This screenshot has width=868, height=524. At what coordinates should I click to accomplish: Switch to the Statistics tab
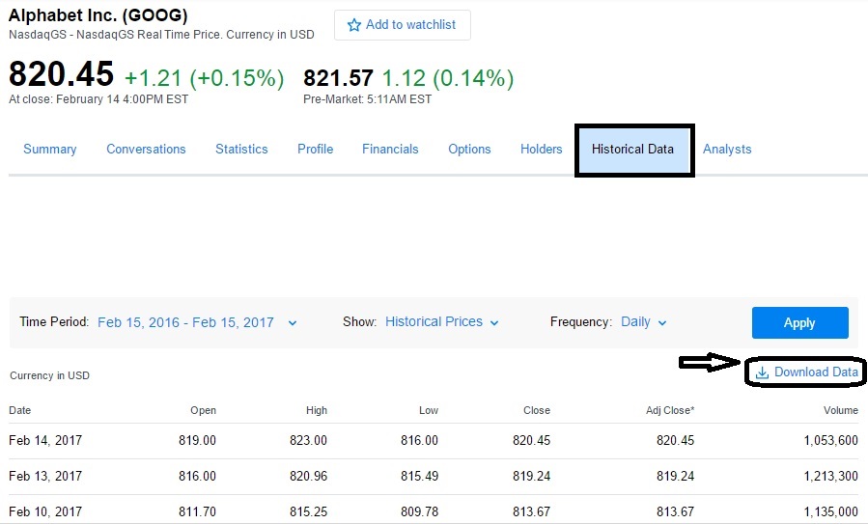click(241, 150)
